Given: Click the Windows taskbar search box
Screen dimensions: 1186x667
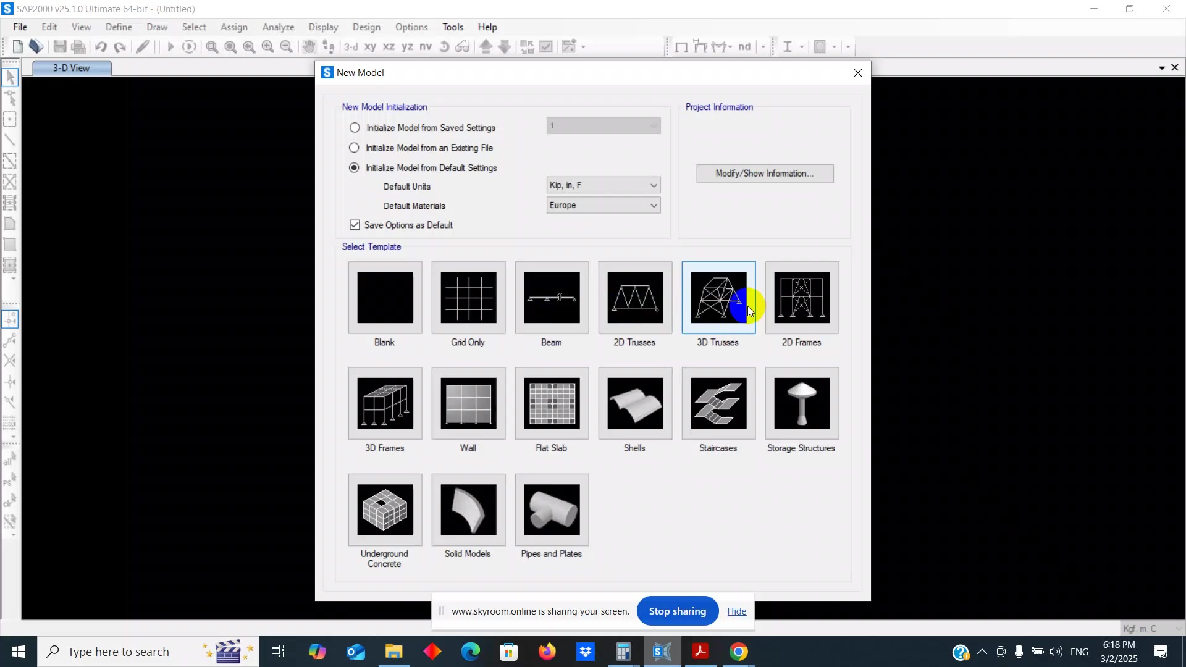Looking at the screenshot, I should tap(119, 652).
